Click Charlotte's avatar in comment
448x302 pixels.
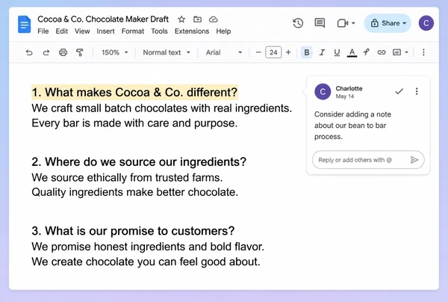(323, 91)
